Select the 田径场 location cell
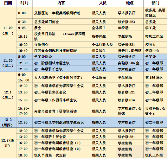Screen dimensions: 168x159 [x=130, y=28]
